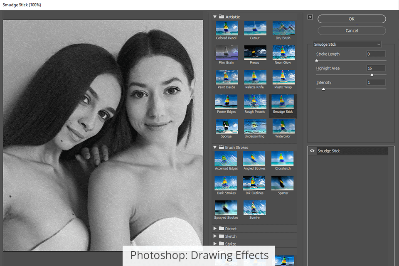The width and height of the screenshot is (399, 266).
Task: Expand the Stylize filter folder
Action: tap(215, 244)
